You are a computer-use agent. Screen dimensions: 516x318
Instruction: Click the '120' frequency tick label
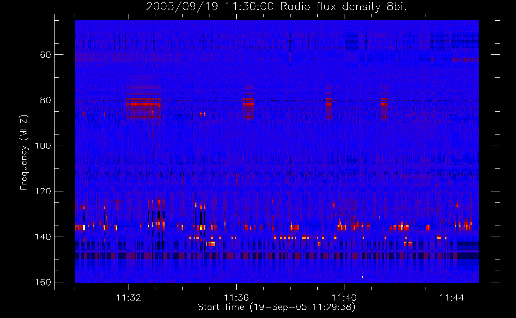click(x=43, y=191)
